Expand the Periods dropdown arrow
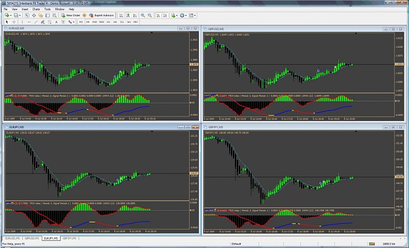 tap(186, 16)
